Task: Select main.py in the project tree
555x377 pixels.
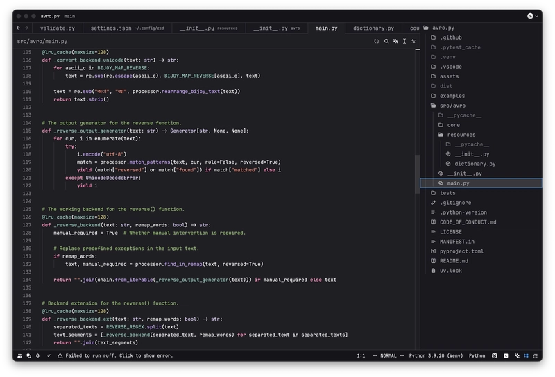Action: tap(481, 183)
